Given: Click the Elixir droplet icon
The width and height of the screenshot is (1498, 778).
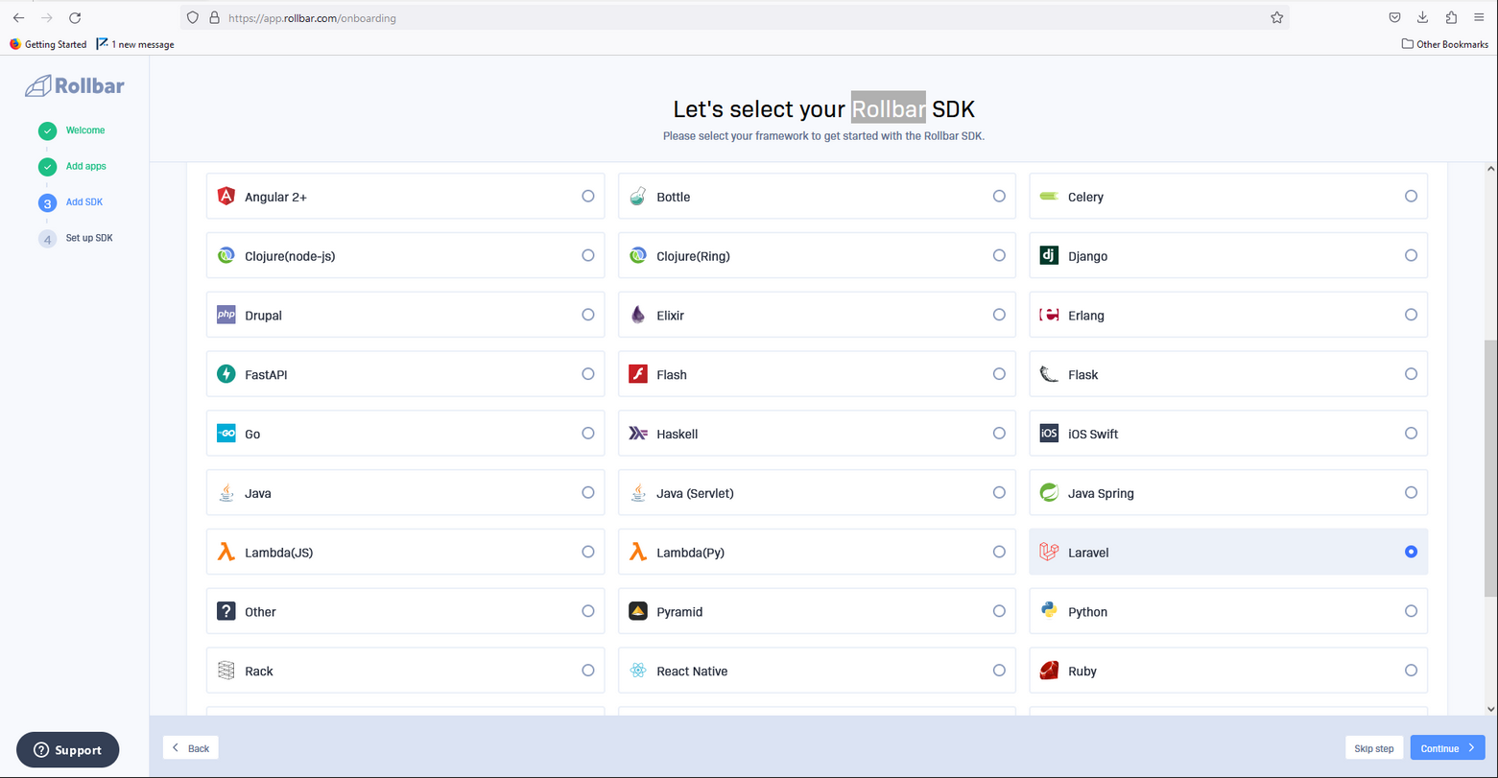Looking at the screenshot, I should click(638, 315).
